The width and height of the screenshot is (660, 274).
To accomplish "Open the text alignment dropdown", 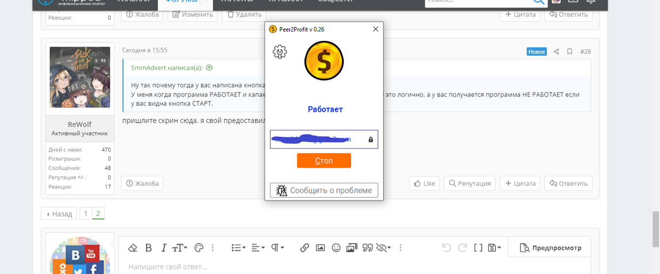I will click(x=258, y=247).
